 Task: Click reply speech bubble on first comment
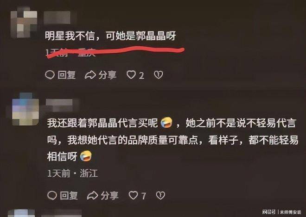point(50,75)
